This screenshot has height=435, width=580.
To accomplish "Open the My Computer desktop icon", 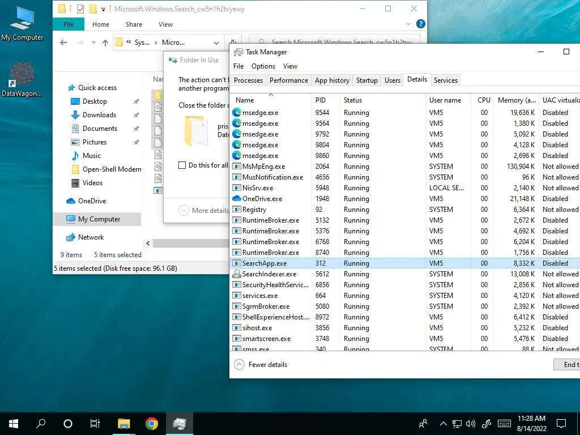I will pyautogui.click(x=22, y=24).
